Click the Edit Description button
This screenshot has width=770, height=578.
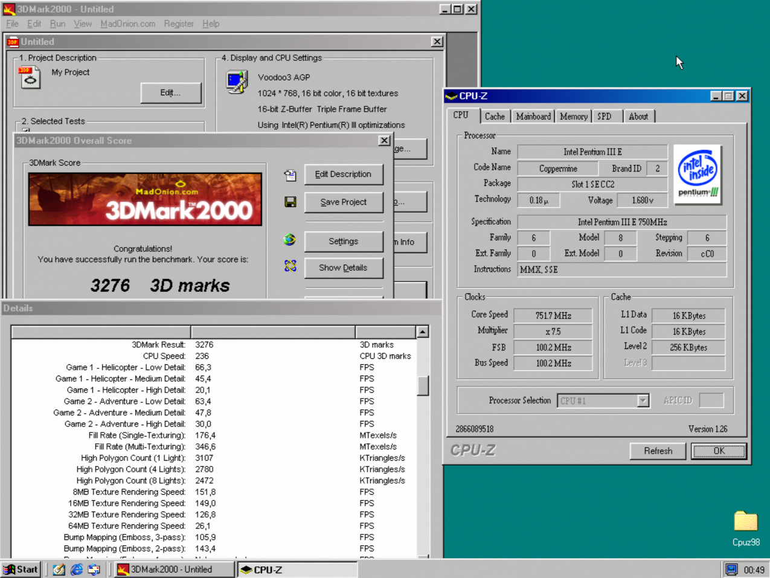point(344,175)
